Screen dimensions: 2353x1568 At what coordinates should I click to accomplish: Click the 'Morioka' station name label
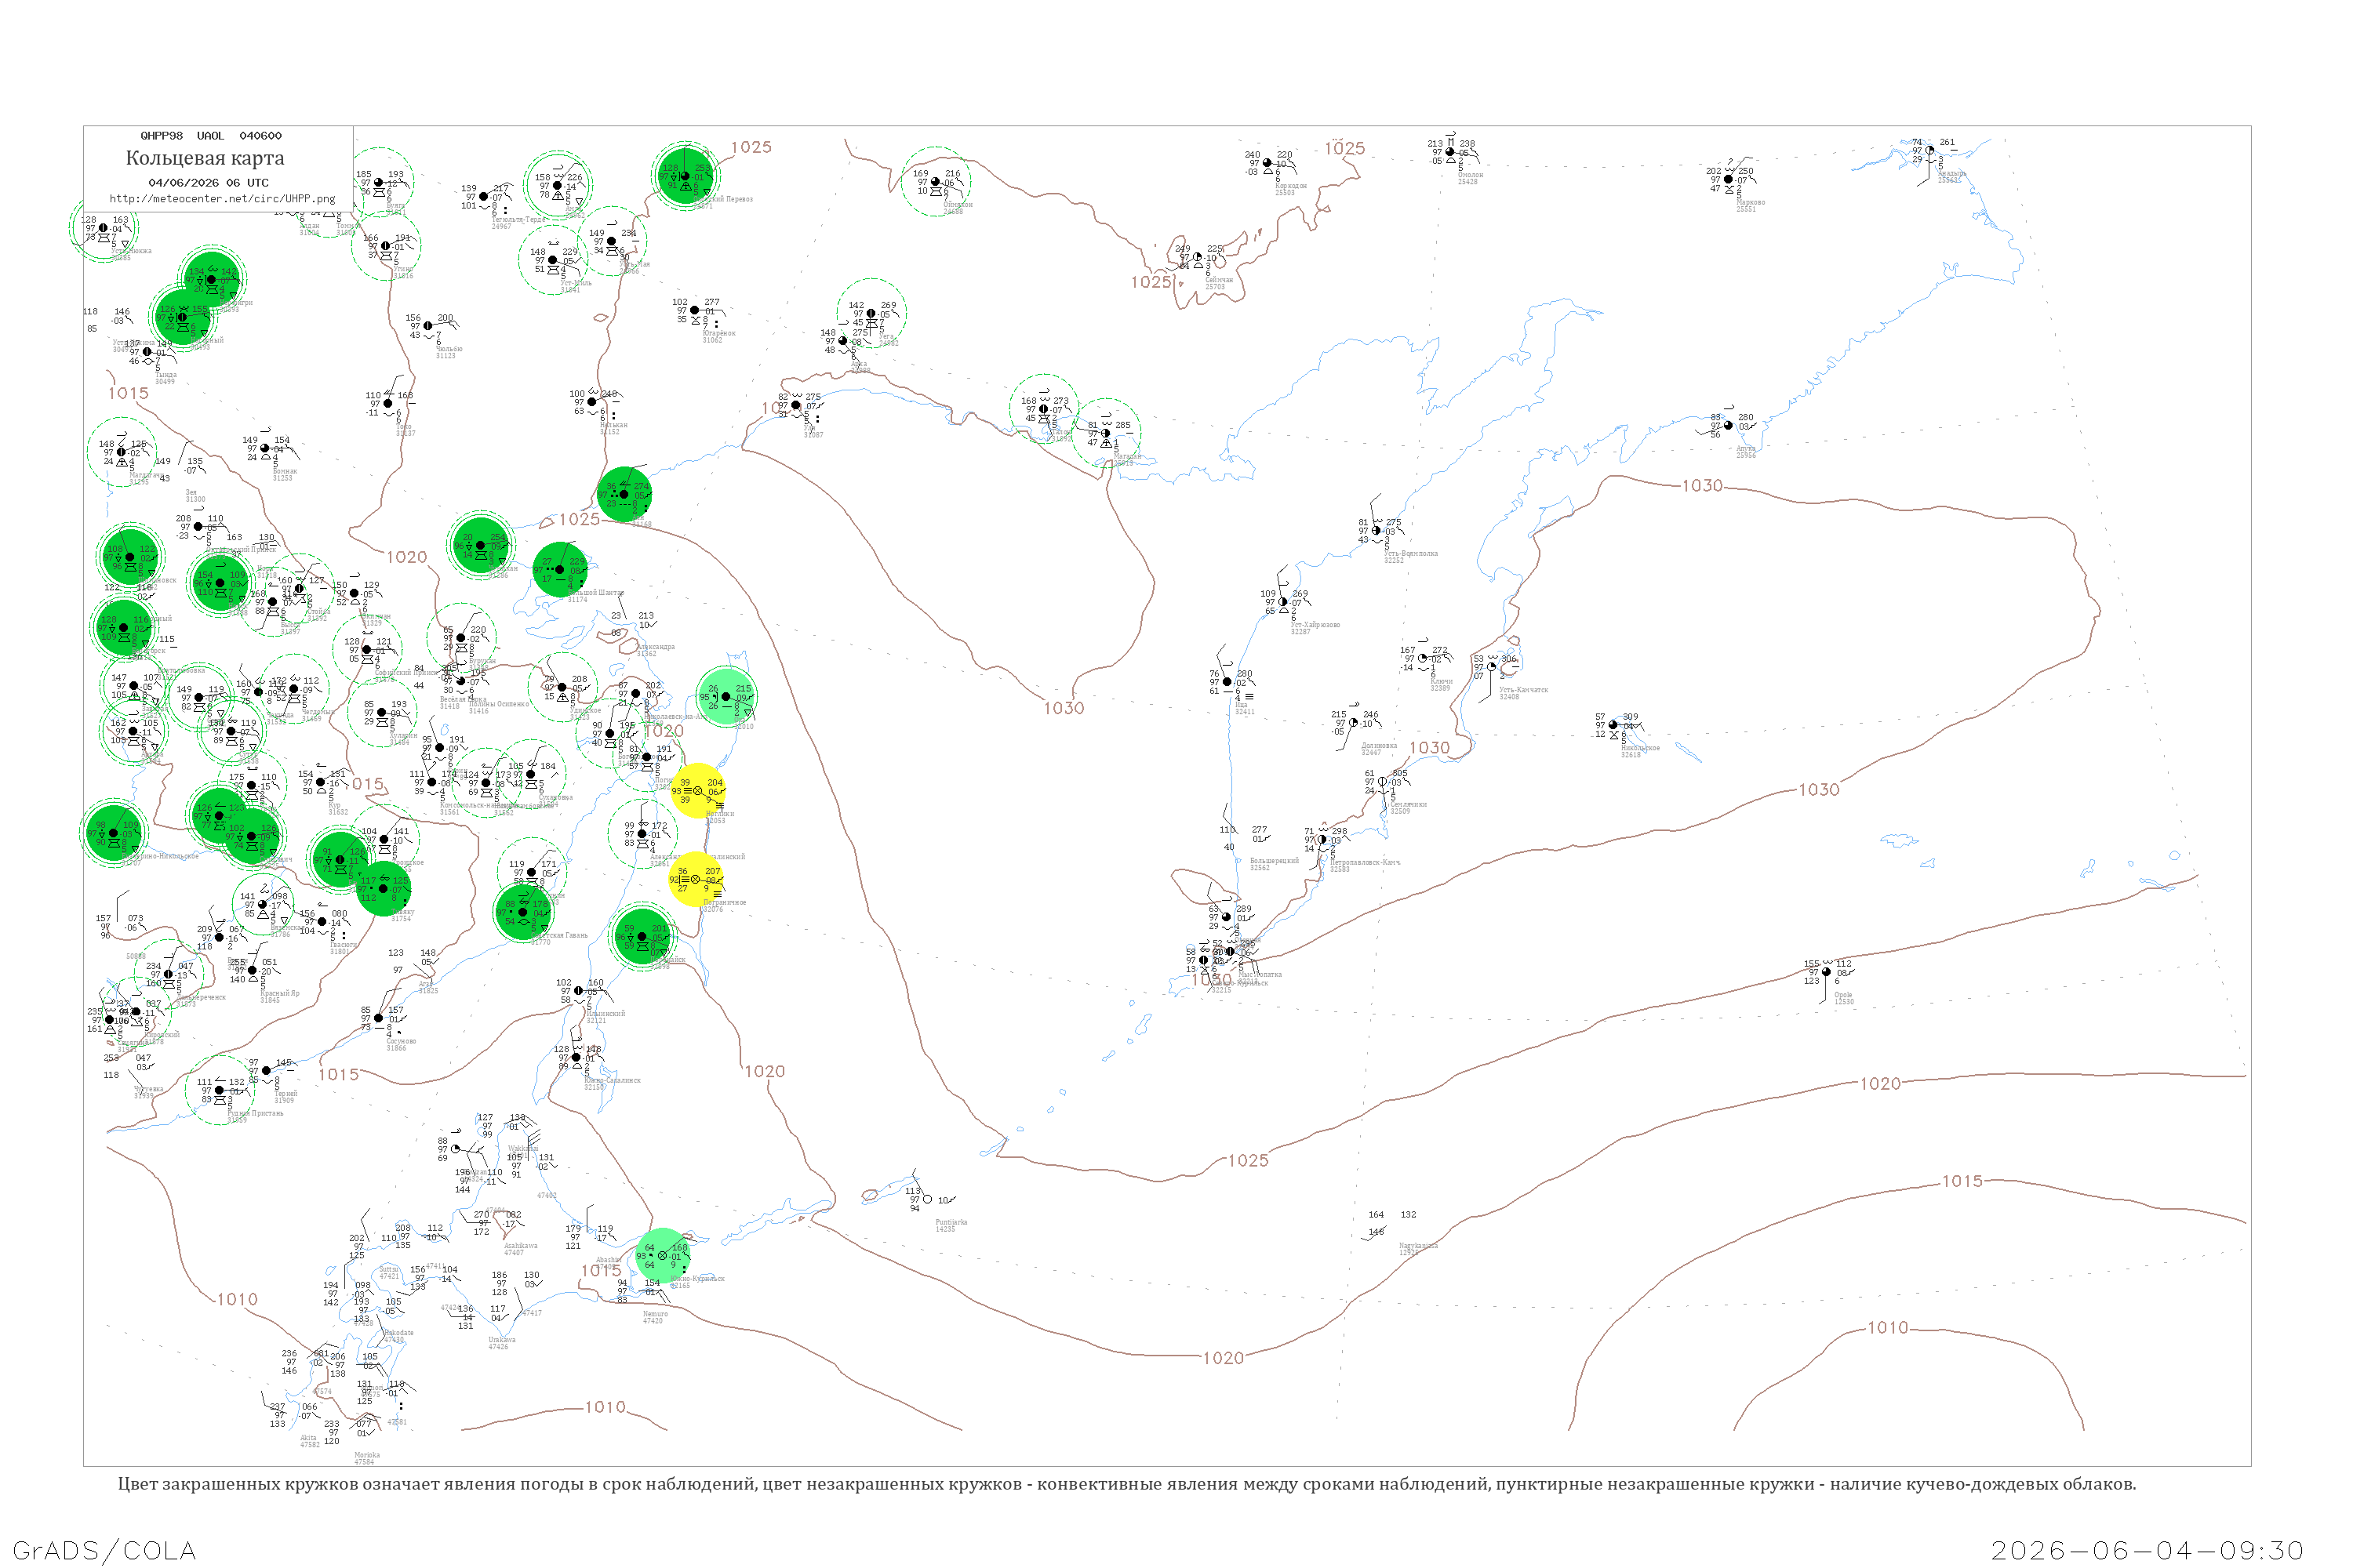coord(367,1455)
